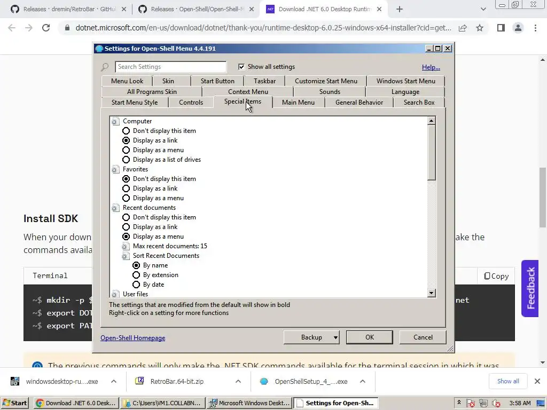Click the share page icon in address bar
The height and width of the screenshot is (410, 547).
point(463,28)
